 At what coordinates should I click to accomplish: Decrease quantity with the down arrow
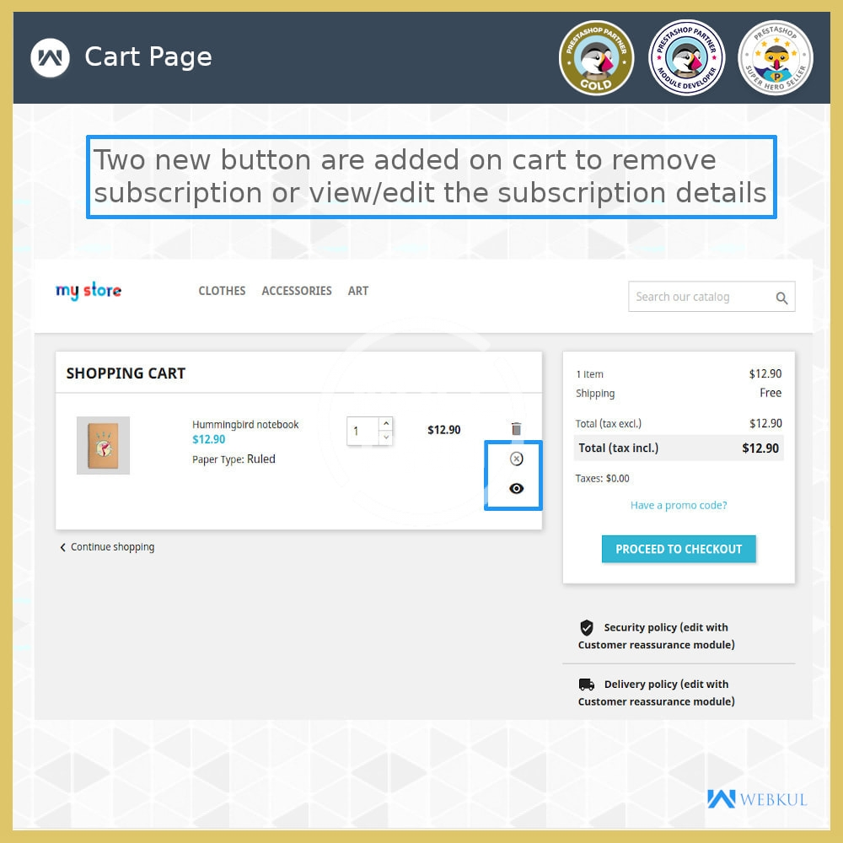385,438
